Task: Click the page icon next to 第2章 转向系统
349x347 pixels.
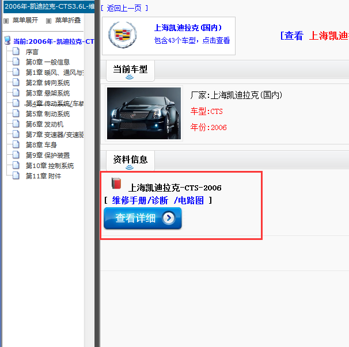Action: coord(16,82)
